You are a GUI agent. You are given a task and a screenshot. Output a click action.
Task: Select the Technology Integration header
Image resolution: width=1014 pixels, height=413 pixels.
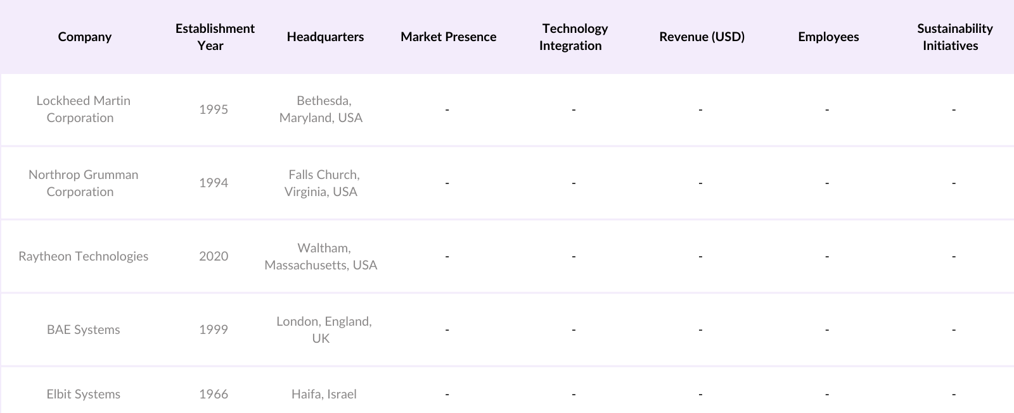(574, 37)
